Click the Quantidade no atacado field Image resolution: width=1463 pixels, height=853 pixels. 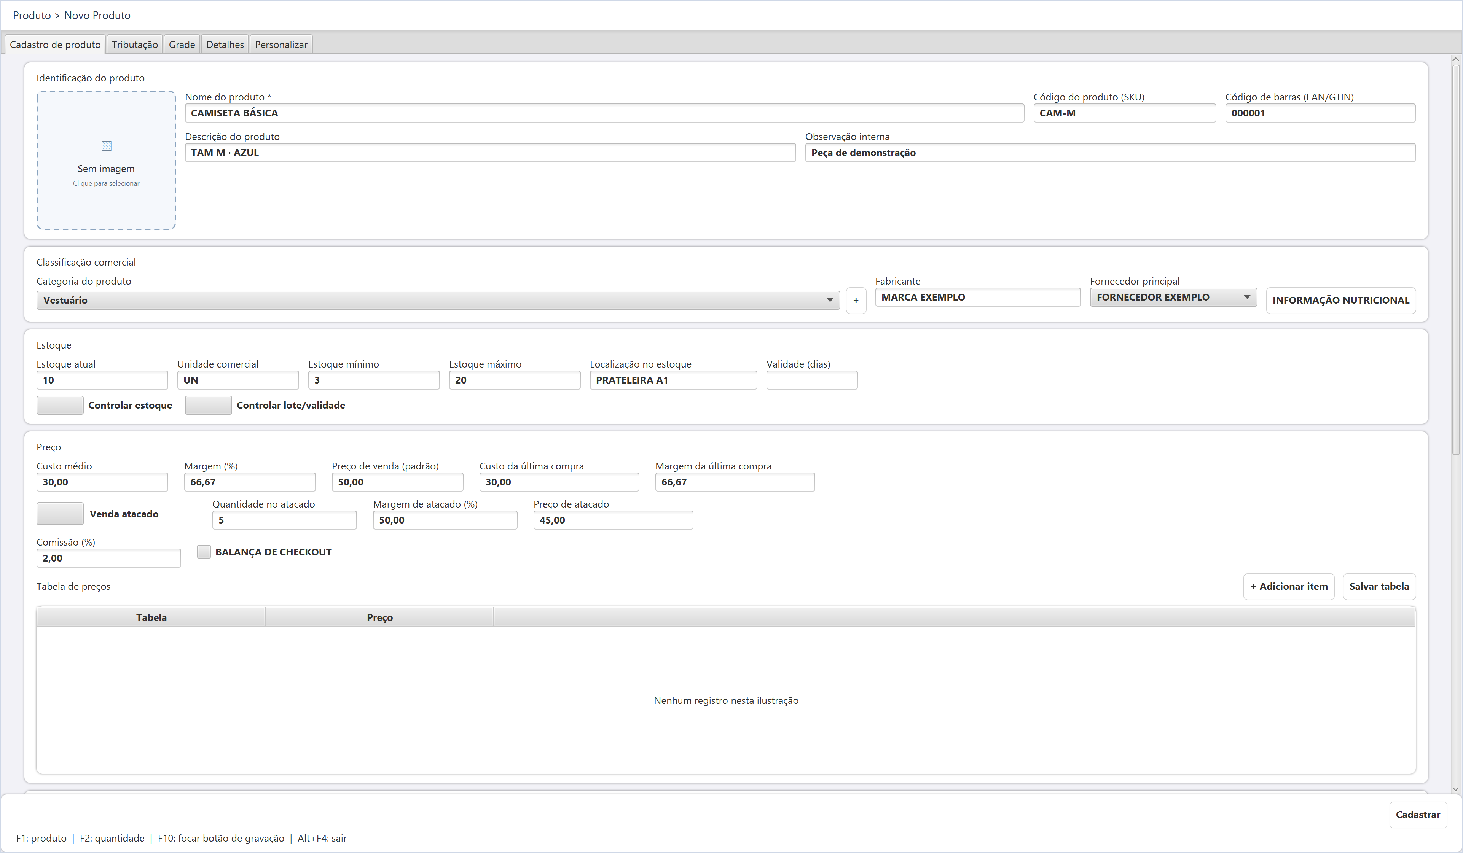pyautogui.click(x=284, y=520)
